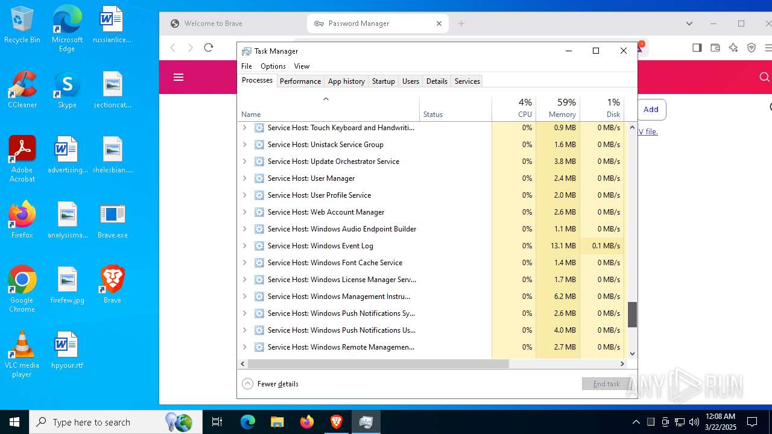
Task: Click Fewer details in Task Manager
Action: (270, 384)
